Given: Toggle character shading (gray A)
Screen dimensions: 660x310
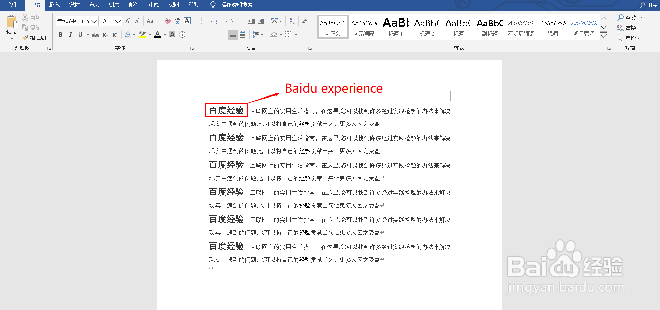Looking at the screenshot, I should point(172,34).
